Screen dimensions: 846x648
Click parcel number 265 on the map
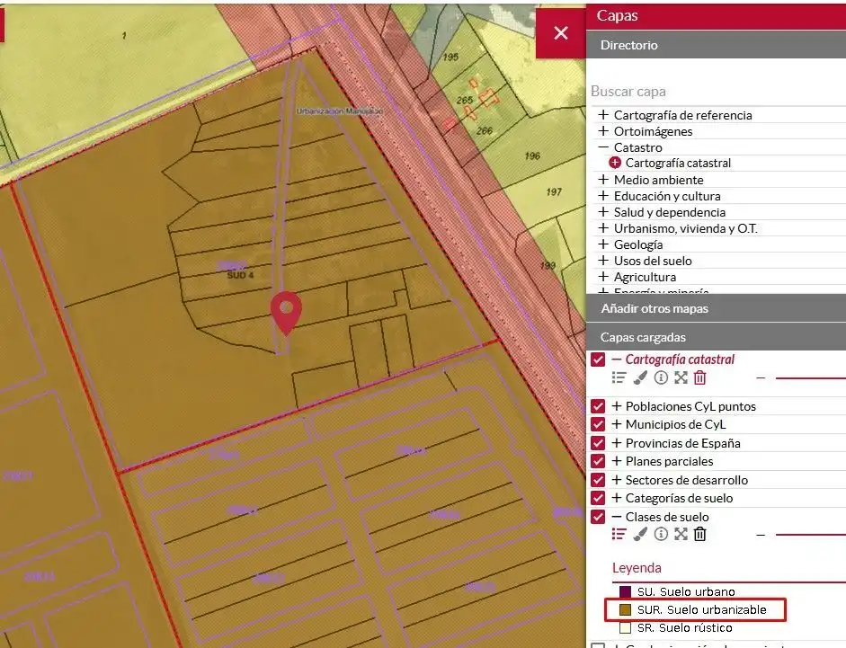click(x=465, y=100)
